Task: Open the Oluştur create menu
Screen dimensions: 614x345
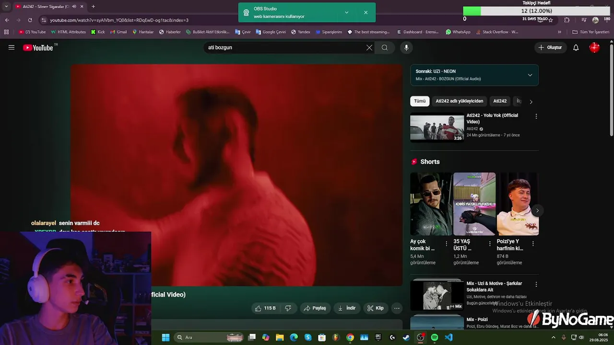Action: 550,47
